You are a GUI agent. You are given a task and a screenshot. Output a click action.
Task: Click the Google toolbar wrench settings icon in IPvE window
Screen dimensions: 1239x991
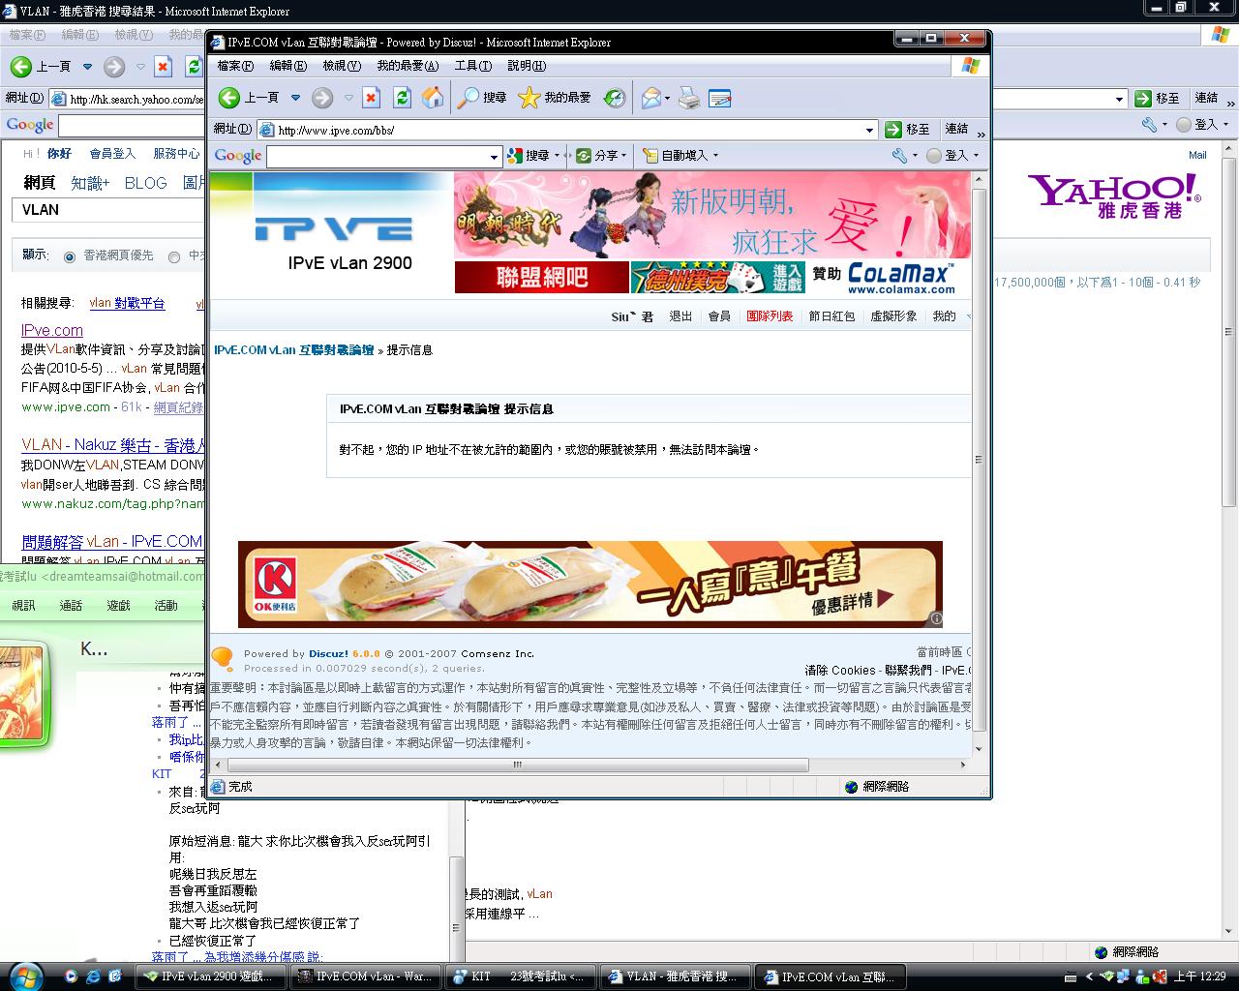point(899,155)
